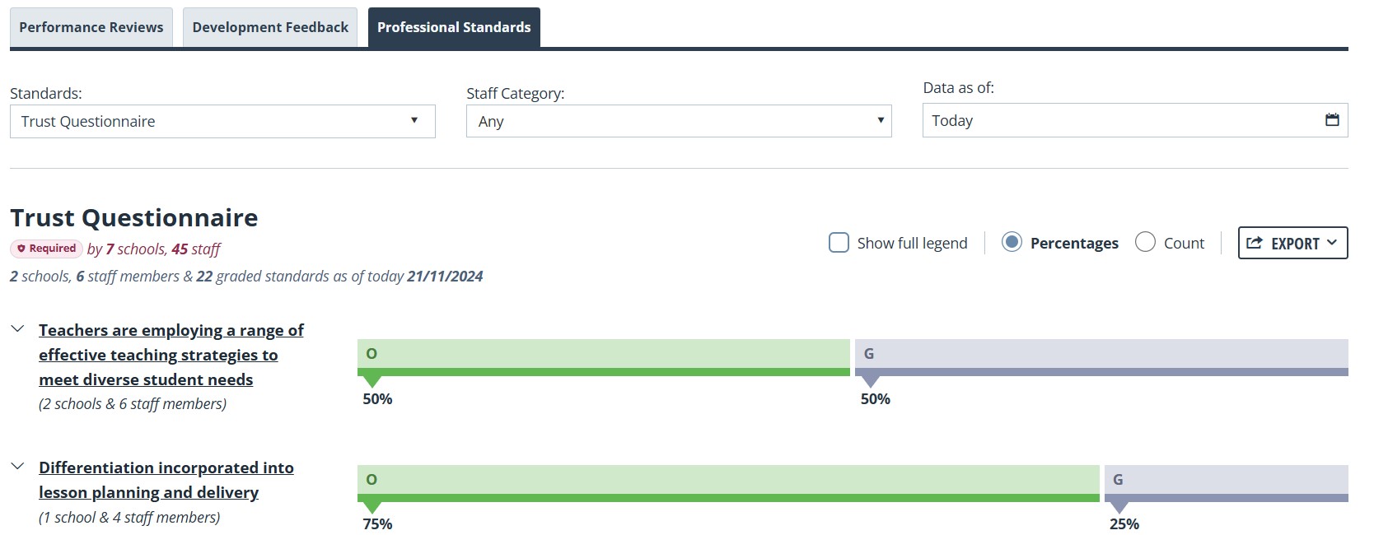This screenshot has height=535, width=1374.
Task: Click the green O bar at 75%
Action: pos(728,483)
